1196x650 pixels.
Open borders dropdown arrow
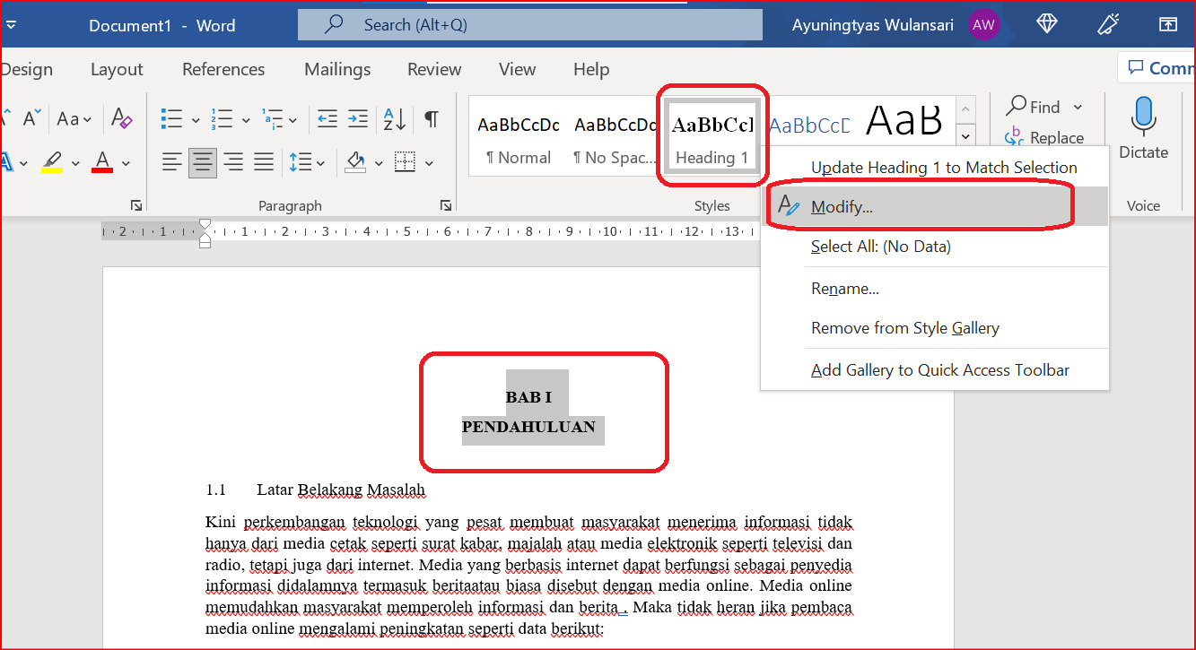429,163
